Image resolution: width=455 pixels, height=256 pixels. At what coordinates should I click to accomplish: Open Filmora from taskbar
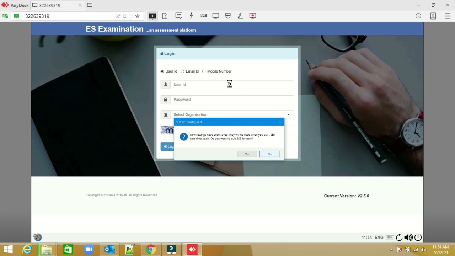(171, 250)
